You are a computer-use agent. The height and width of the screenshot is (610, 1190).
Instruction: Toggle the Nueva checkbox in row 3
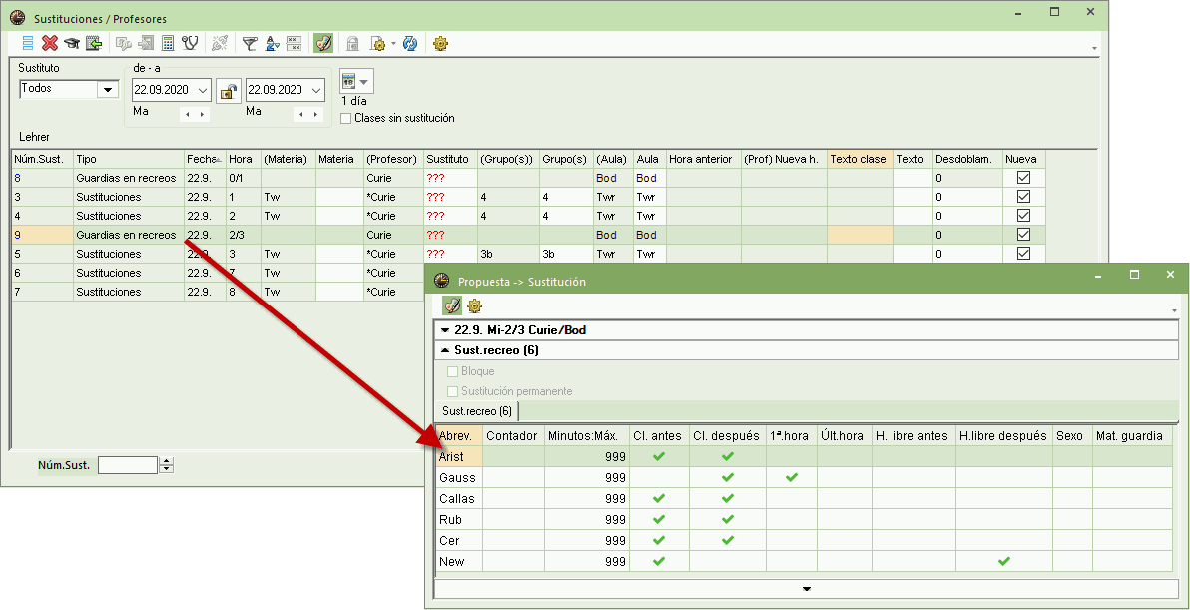[x=1024, y=197]
